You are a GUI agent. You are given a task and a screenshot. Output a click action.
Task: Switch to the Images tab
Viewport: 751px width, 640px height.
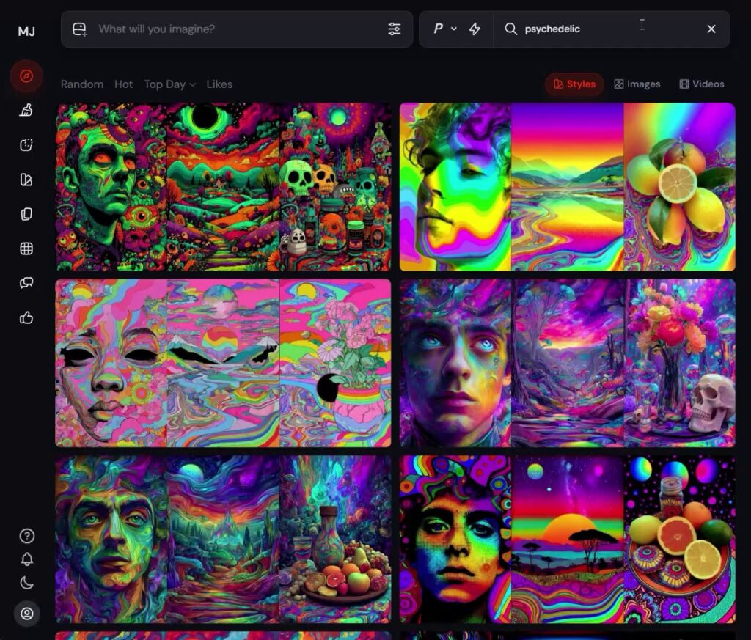click(x=637, y=84)
